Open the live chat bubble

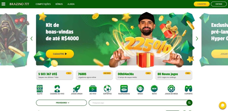(x=222, y=105)
